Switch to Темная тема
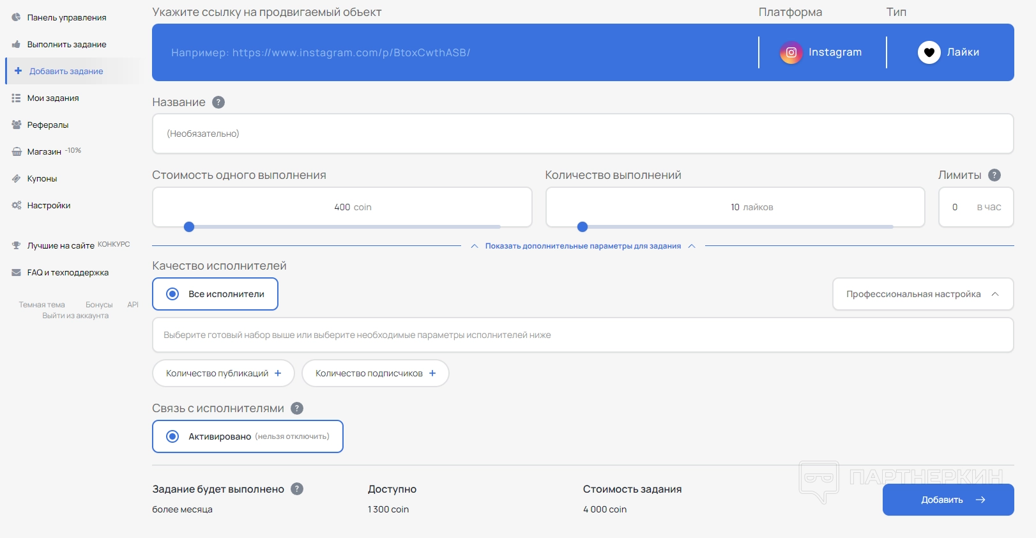This screenshot has height=538, width=1036. (x=42, y=305)
